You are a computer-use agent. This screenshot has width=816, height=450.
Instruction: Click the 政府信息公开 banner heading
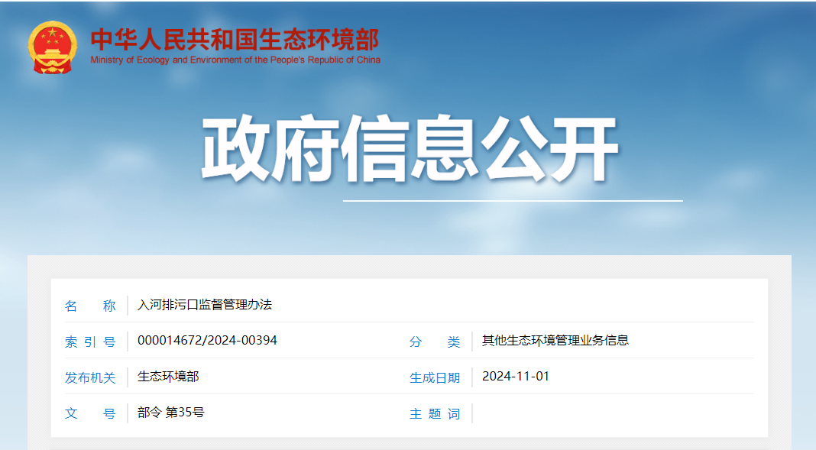(410, 149)
